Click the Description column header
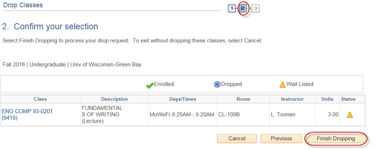Image resolution: width=375 pixels, height=149 pixels. pyautogui.click(x=114, y=99)
